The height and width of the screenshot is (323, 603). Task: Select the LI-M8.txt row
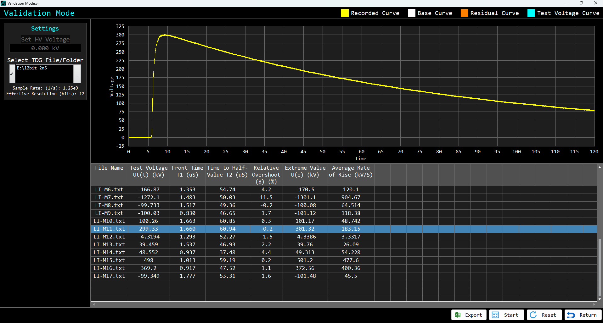coord(344,205)
